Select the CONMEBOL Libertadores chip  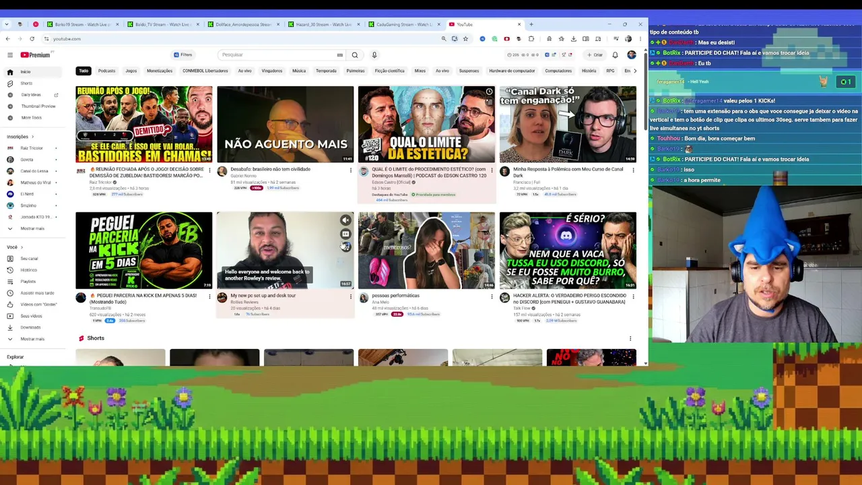coord(205,71)
